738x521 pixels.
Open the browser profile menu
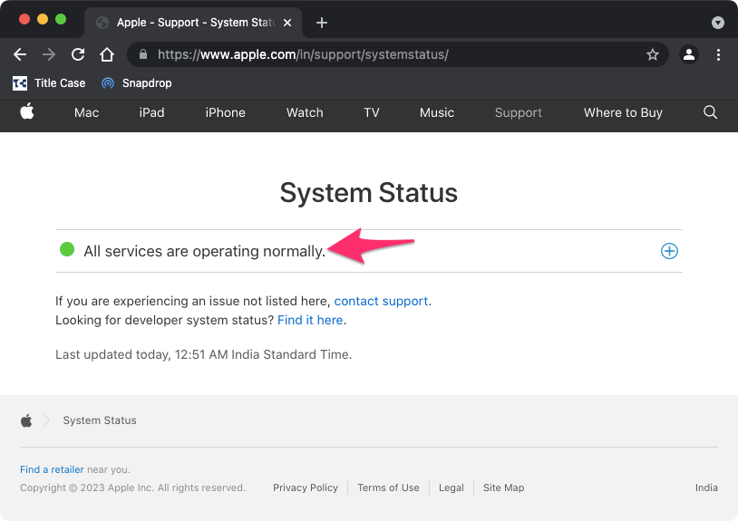688,54
